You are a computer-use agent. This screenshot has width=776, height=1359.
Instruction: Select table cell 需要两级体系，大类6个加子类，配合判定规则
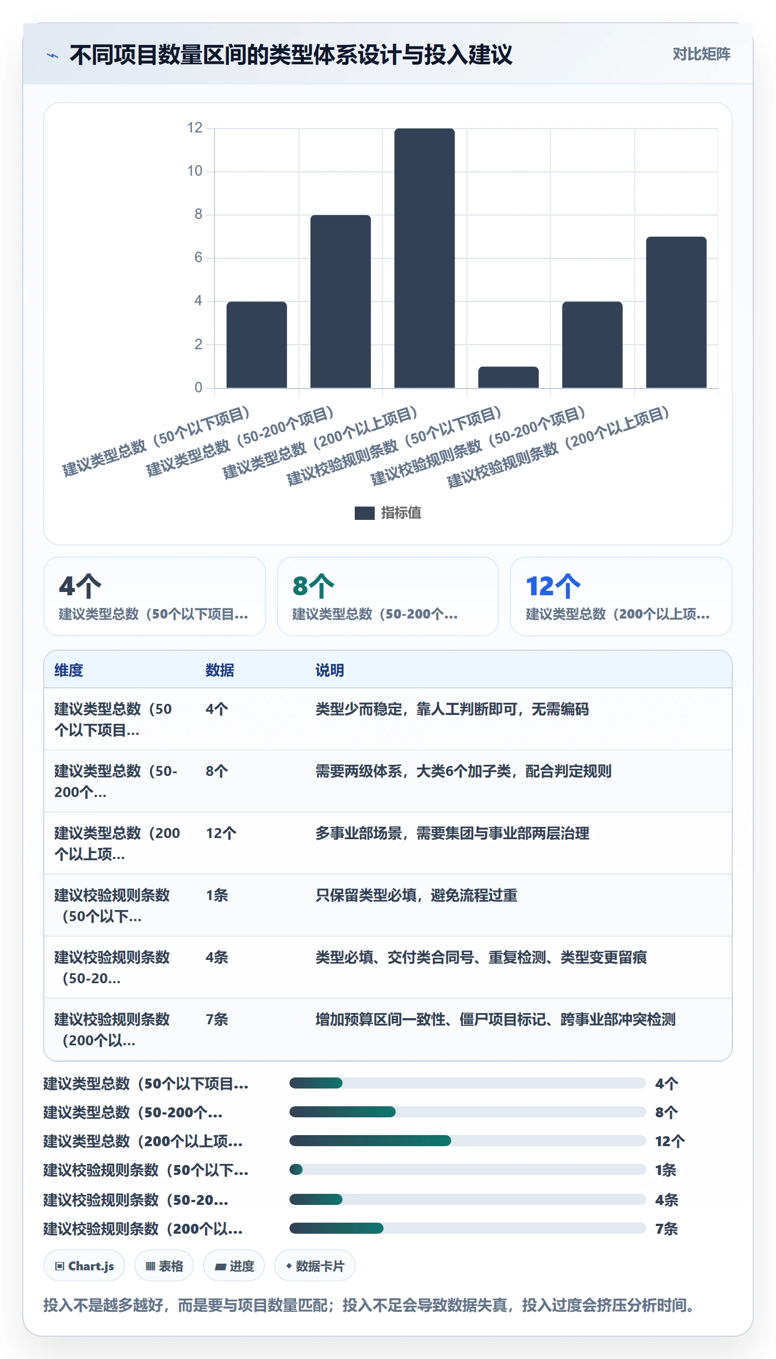tap(463, 771)
